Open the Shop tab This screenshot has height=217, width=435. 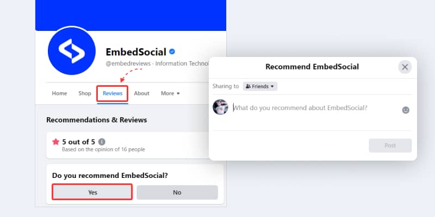pyautogui.click(x=85, y=93)
